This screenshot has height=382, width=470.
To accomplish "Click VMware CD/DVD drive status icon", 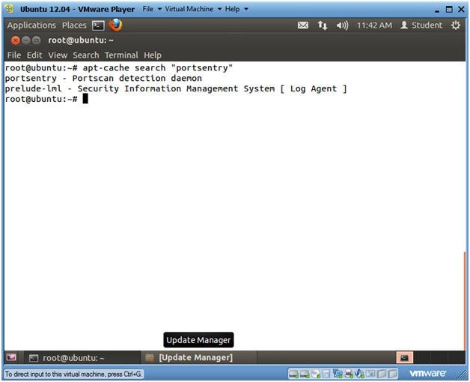I will (317, 374).
